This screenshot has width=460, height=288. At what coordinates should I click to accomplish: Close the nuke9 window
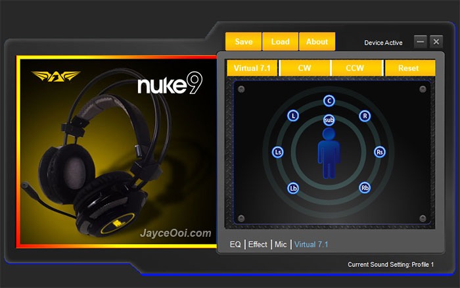(436, 41)
